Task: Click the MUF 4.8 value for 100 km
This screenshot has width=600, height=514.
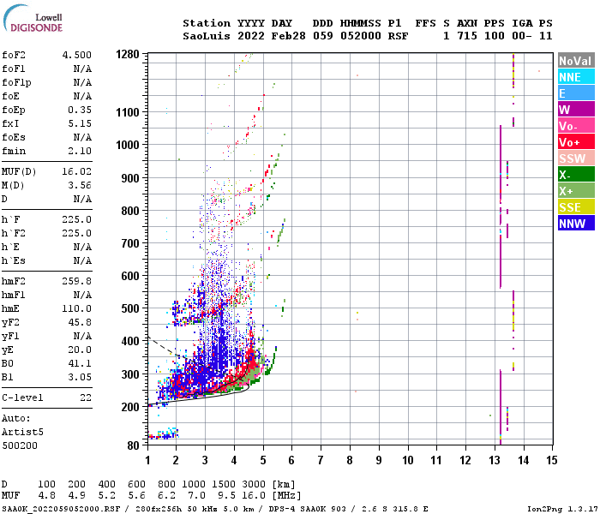Action: coord(46,496)
